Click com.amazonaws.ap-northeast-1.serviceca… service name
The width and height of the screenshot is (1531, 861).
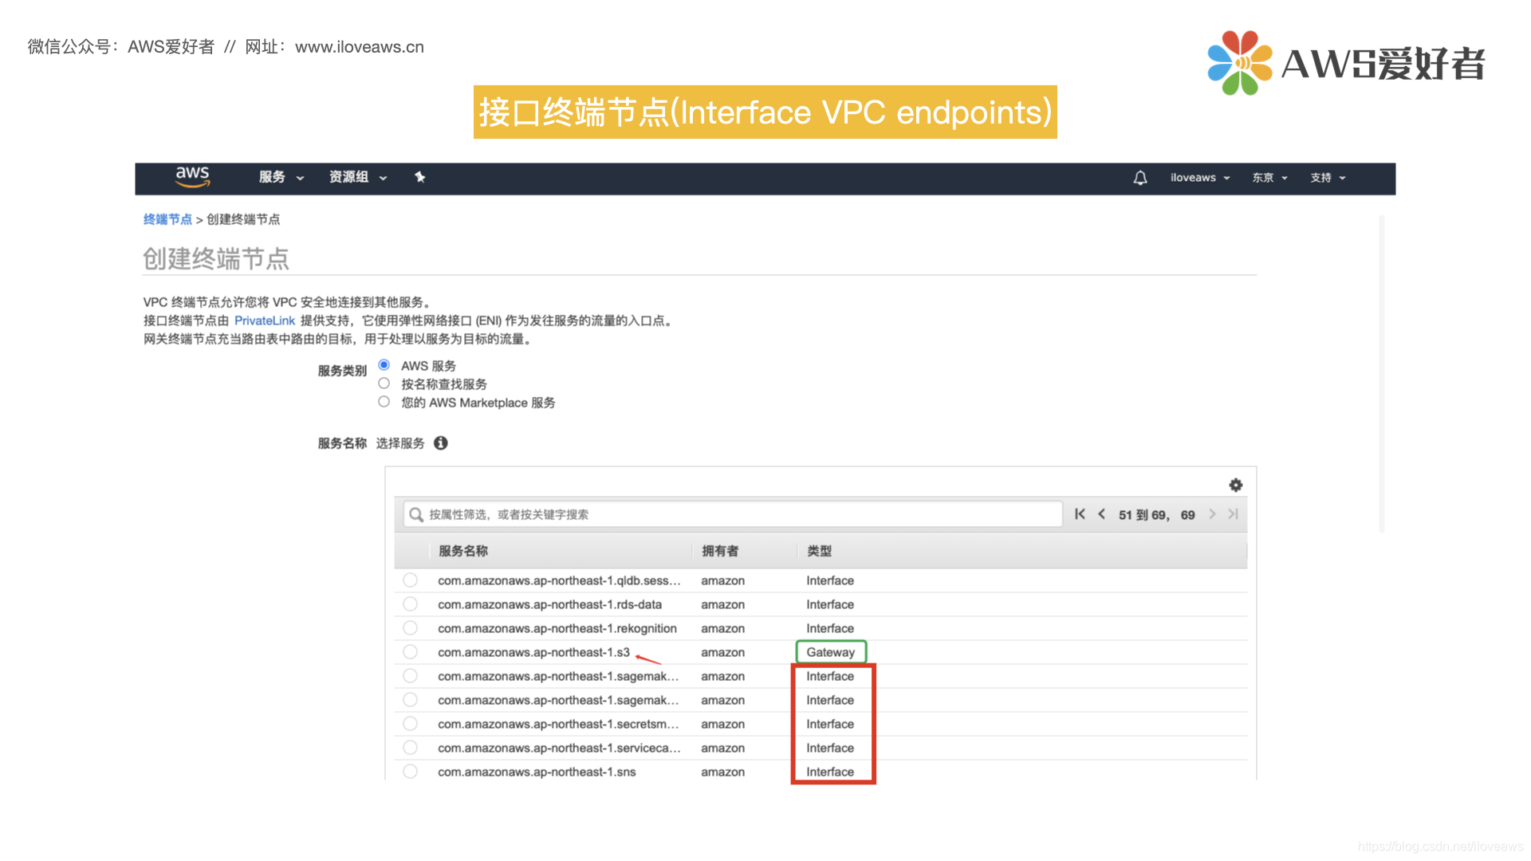point(559,748)
